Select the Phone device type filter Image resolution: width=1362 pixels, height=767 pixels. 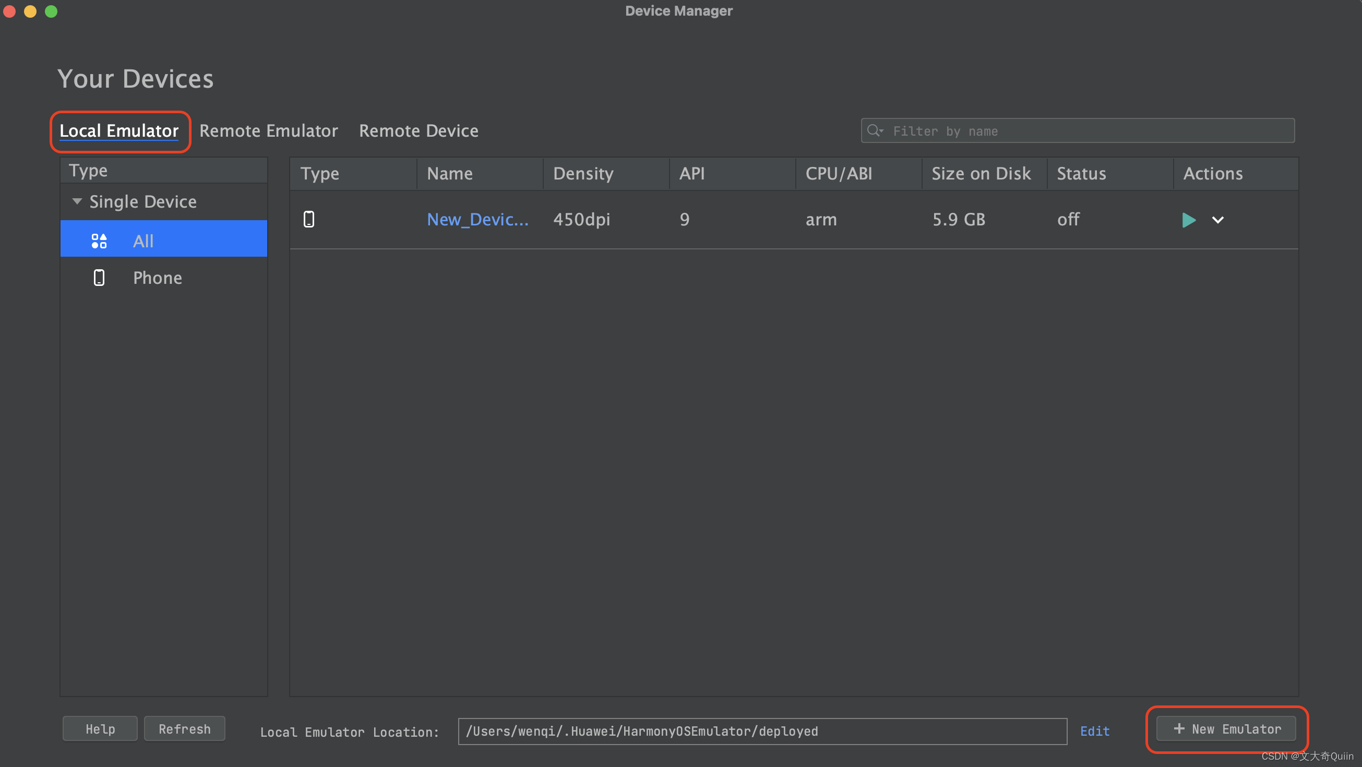point(157,277)
